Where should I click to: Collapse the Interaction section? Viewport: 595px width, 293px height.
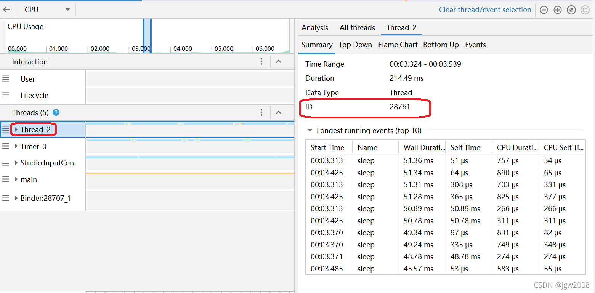click(x=279, y=62)
